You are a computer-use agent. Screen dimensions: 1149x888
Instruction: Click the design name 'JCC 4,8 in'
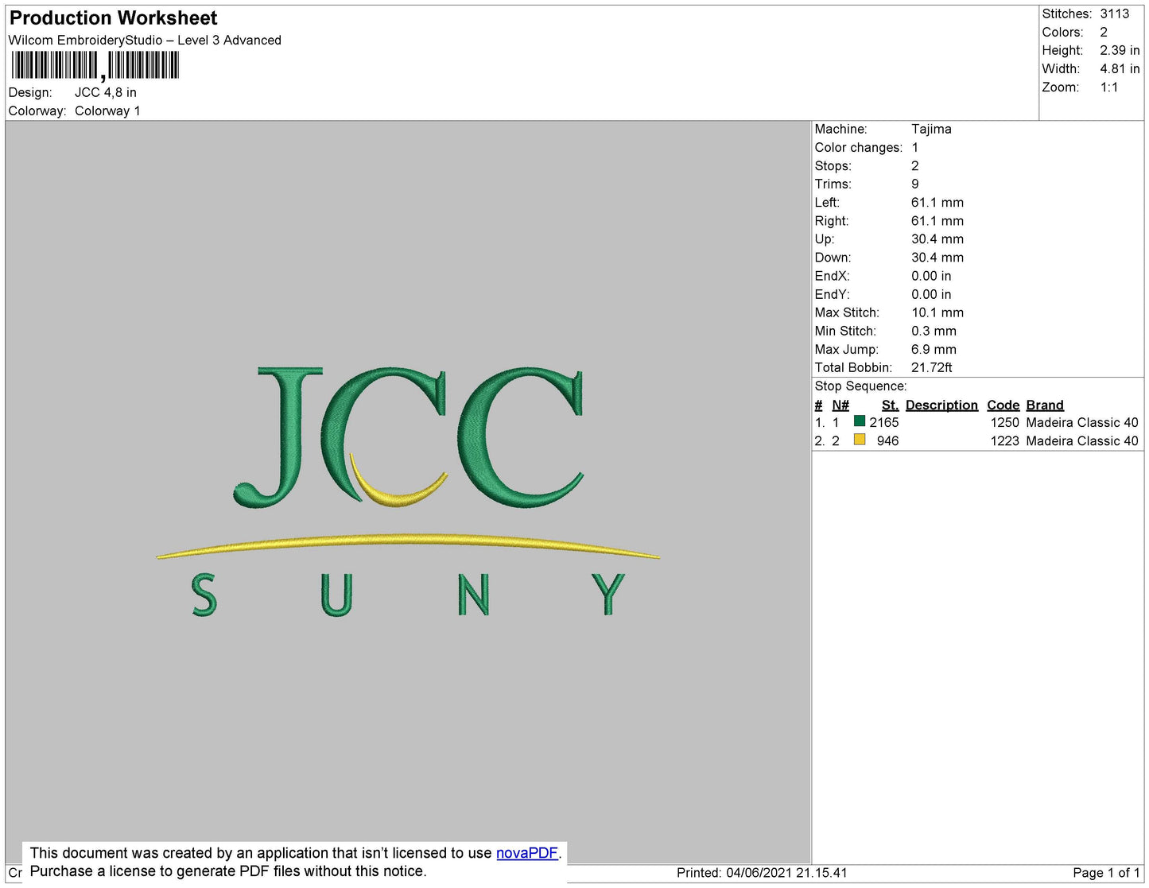tap(106, 92)
